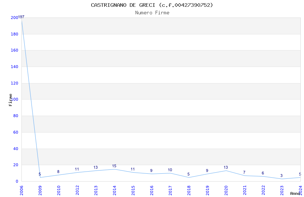Click the y-axis tick label 140
Image resolution: width=304 pixels, height=197 pixels.
[15, 67]
